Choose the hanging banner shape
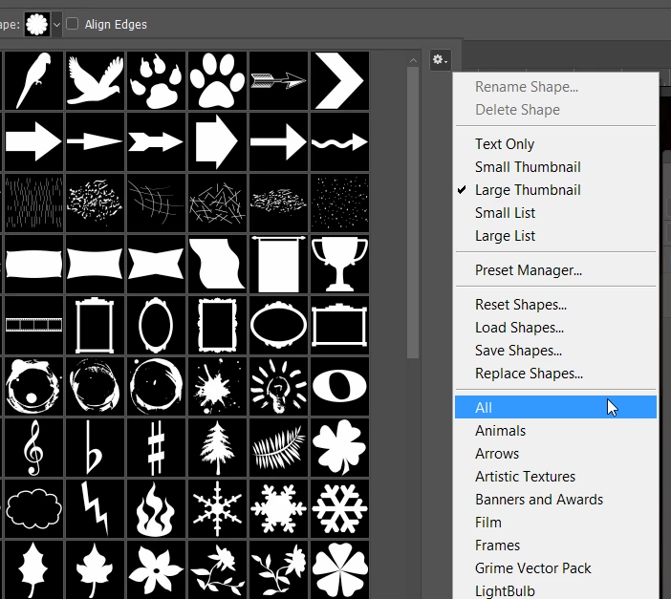 tap(278, 264)
